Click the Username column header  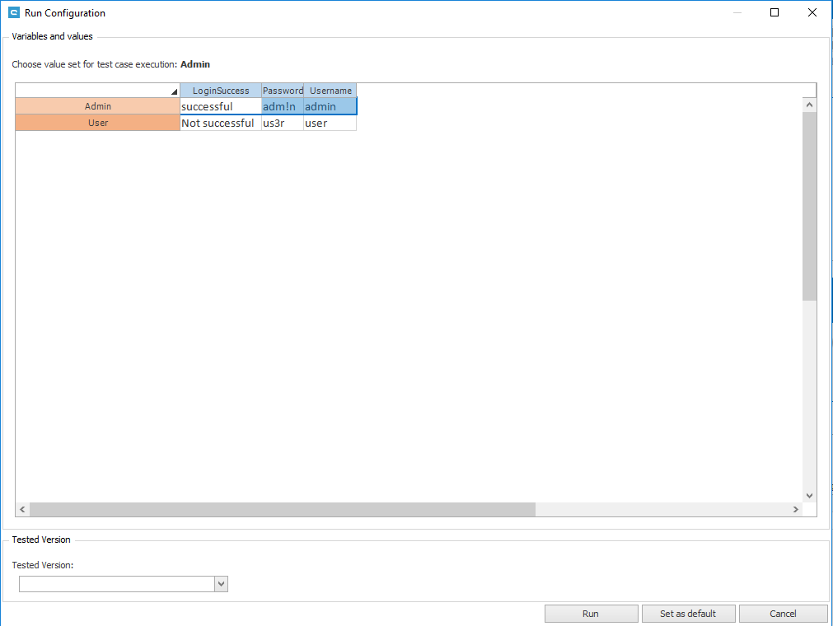click(x=330, y=91)
